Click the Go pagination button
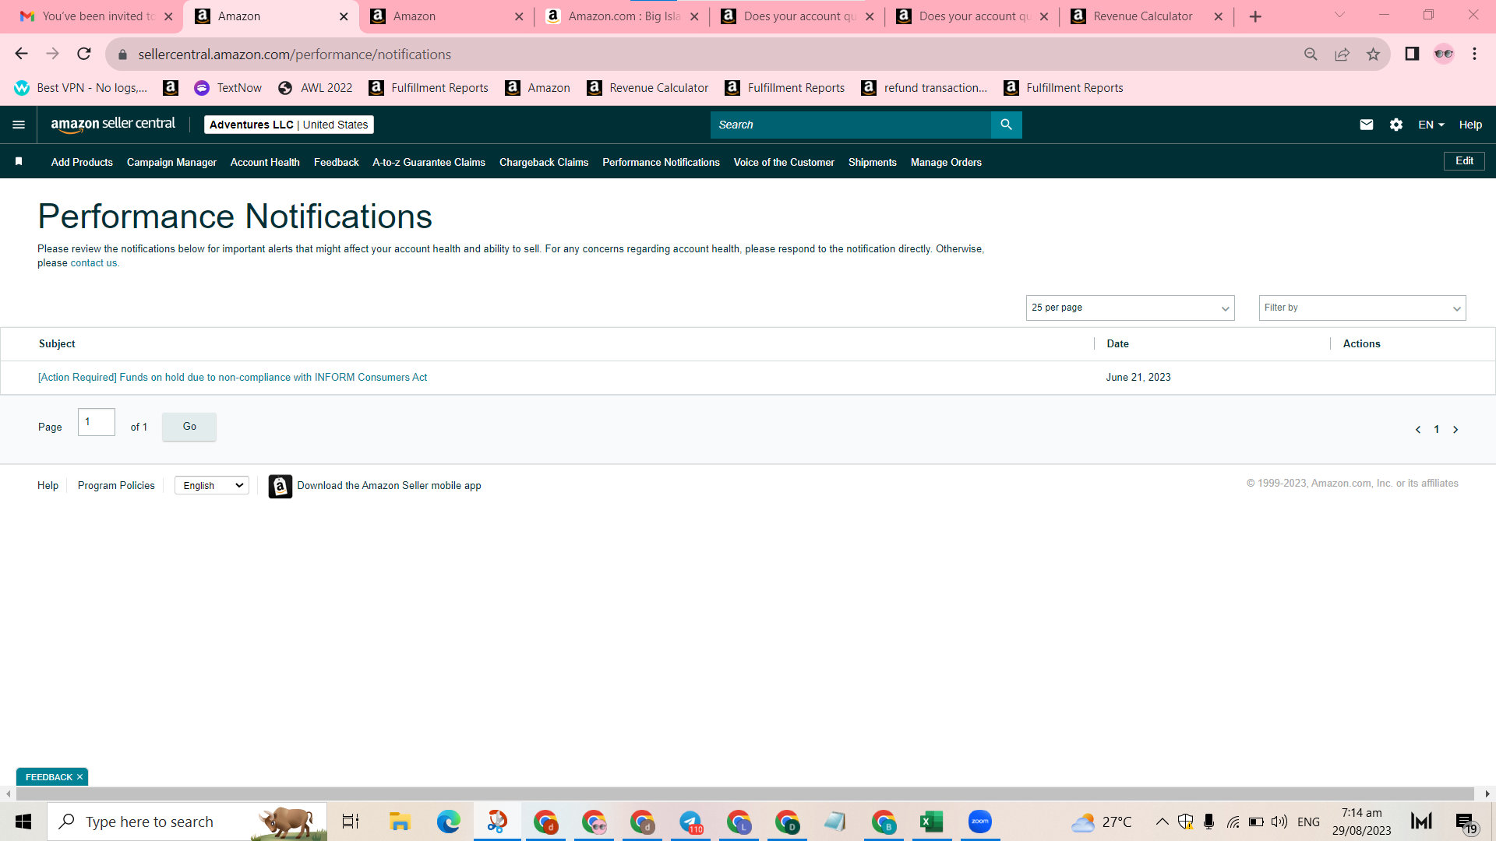1496x841 pixels. 189,427
